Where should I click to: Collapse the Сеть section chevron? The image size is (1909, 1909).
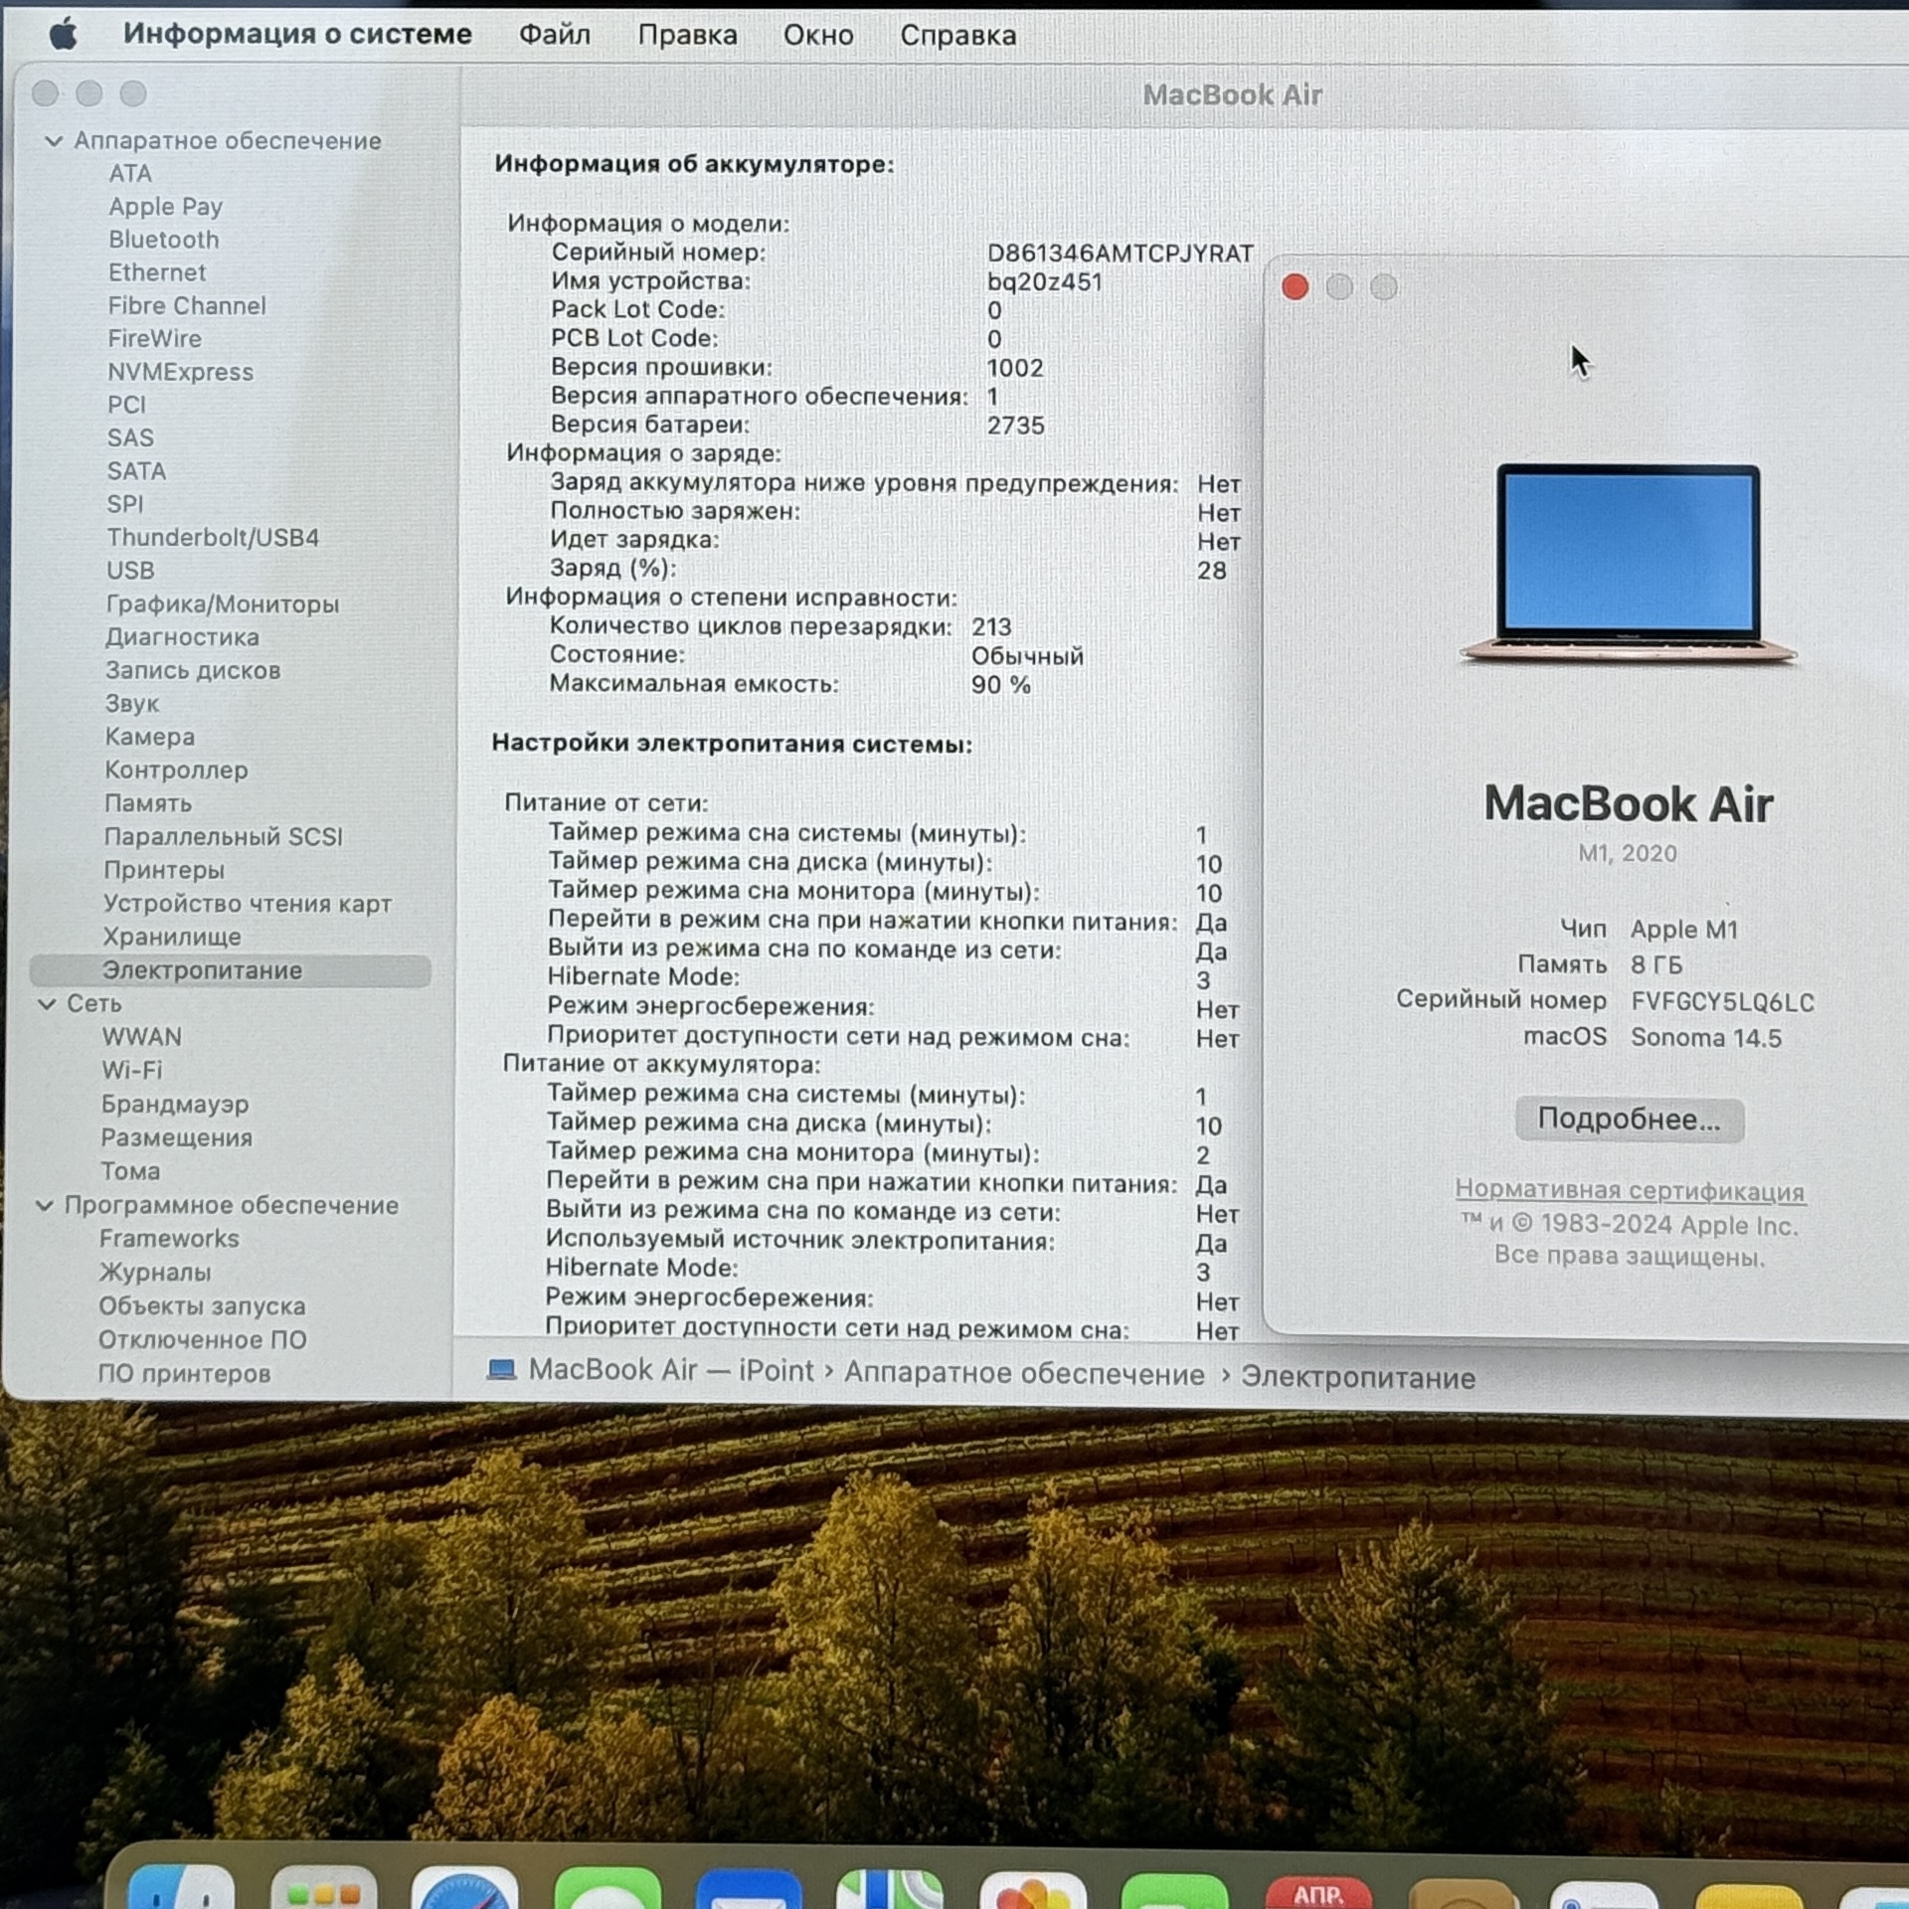click(x=46, y=1004)
